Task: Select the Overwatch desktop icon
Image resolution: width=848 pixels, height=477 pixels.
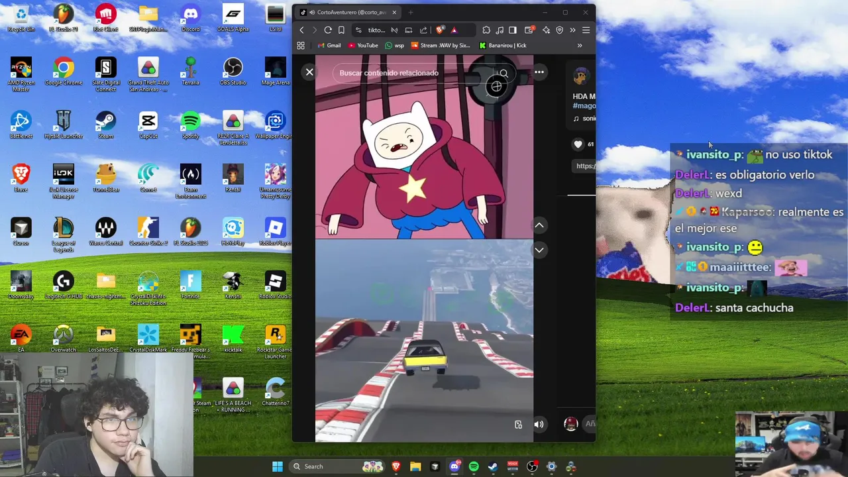Action: 64,339
